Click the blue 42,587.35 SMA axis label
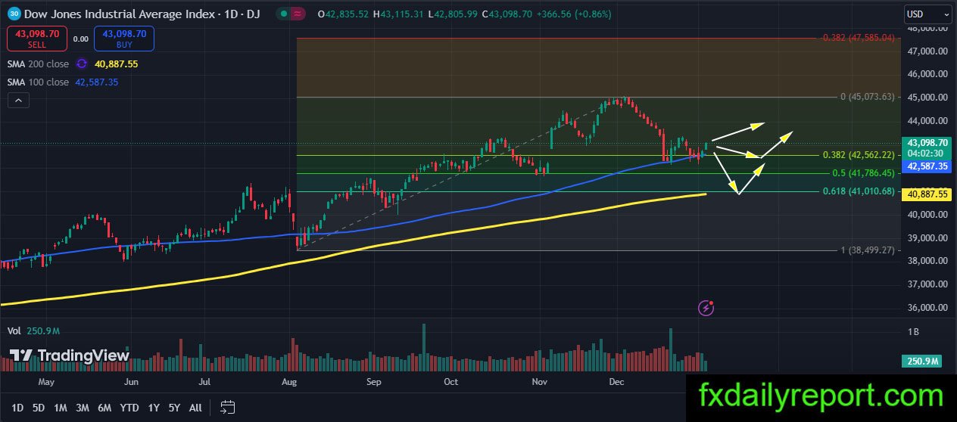Image resolution: width=957 pixels, height=422 pixels. pyautogui.click(x=927, y=166)
